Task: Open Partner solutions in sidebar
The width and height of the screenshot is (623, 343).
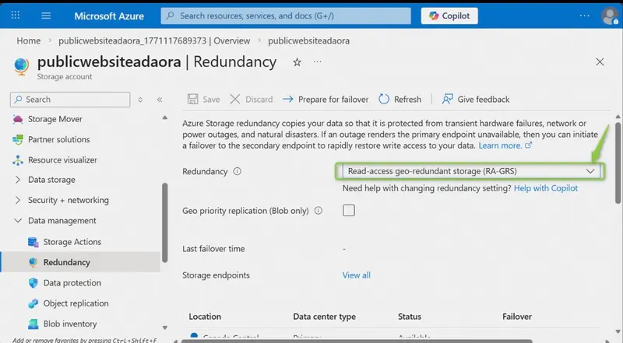Action: [x=59, y=139]
